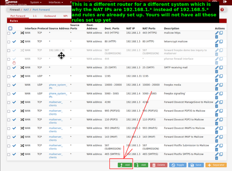This screenshot has width=232, height=171.
Task: Click the highlighted Add to top button
Action: 125,165
